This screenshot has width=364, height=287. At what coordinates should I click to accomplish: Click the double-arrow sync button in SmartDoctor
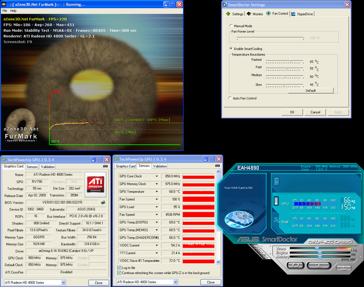318,265
